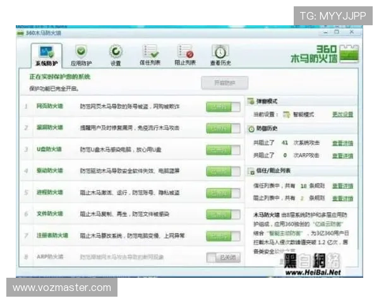This screenshot has height=303, width=379.
Task: Switch to the 阻止列表 tab label
Action: 185,63
